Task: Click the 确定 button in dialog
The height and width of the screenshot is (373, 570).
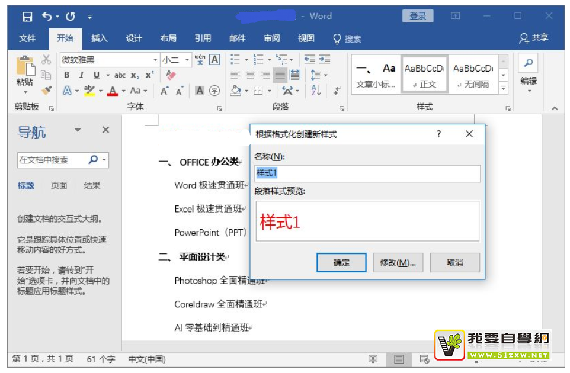Action: [x=341, y=262]
